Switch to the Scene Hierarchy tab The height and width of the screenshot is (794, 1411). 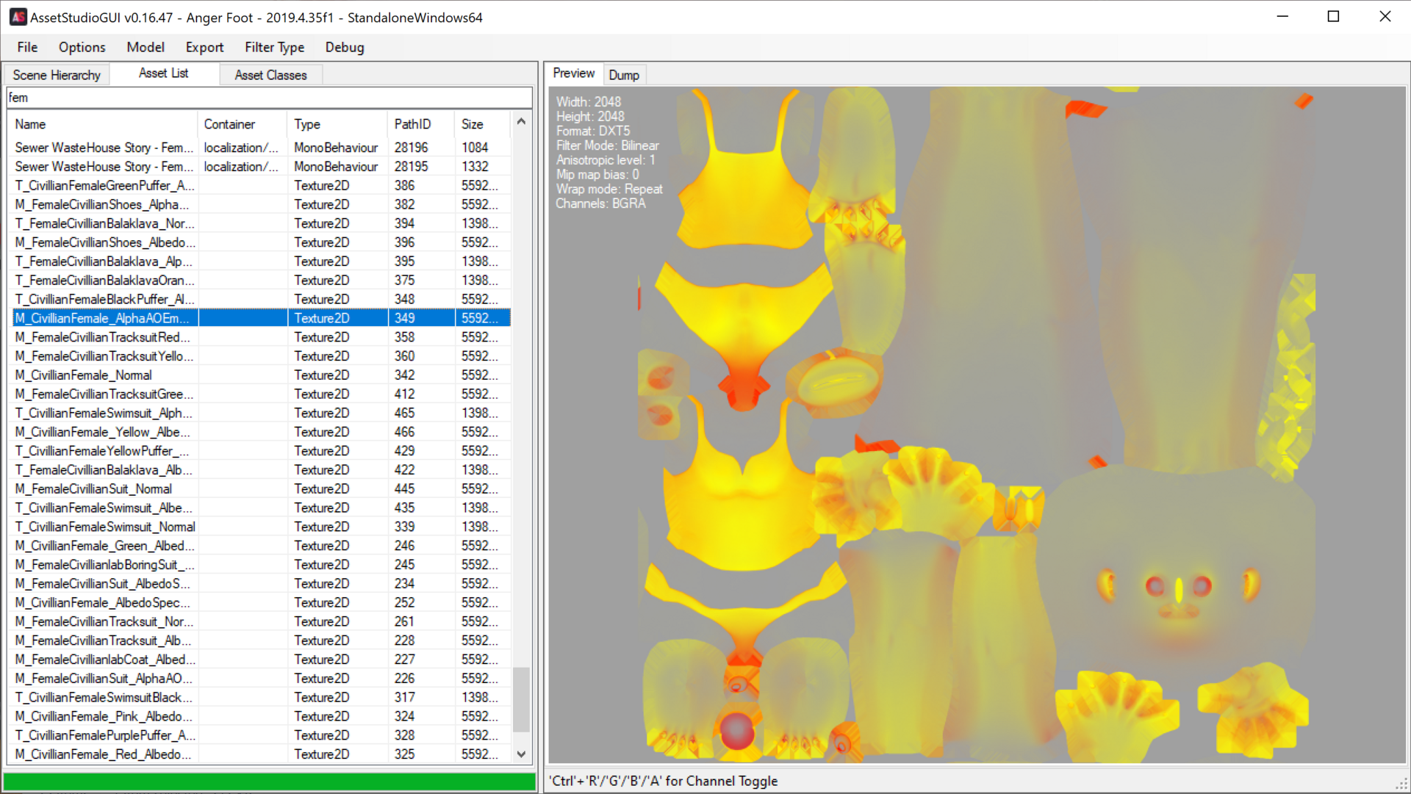click(x=57, y=75)
